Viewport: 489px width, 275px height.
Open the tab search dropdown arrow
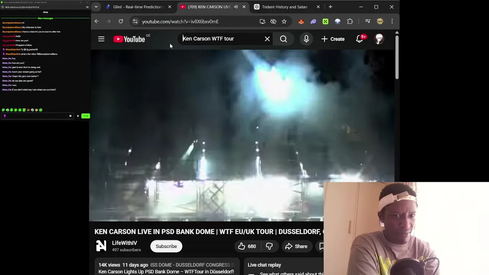point(96,7)
